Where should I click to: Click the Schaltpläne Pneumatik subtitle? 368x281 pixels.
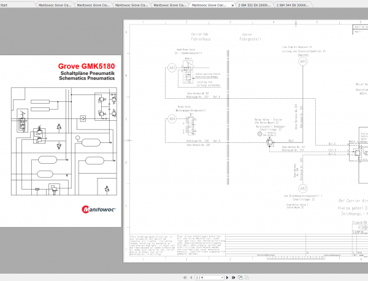pos(88,73)
